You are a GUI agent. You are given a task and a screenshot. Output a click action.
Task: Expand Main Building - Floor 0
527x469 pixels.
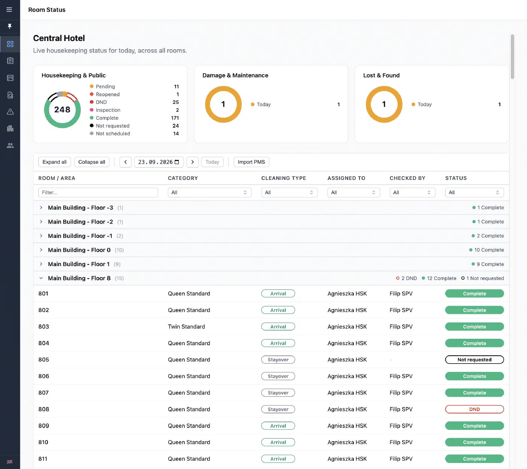[41, 250]
